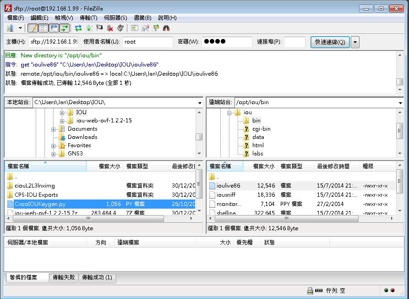This screenshot has width=409, height=299.
Task: Toggle the message log display
Action: 33,28
